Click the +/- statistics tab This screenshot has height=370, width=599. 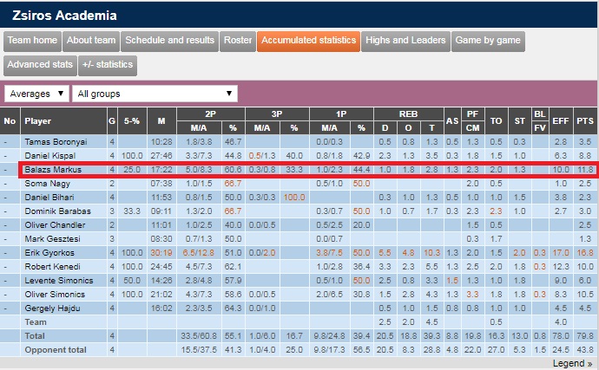108,65
